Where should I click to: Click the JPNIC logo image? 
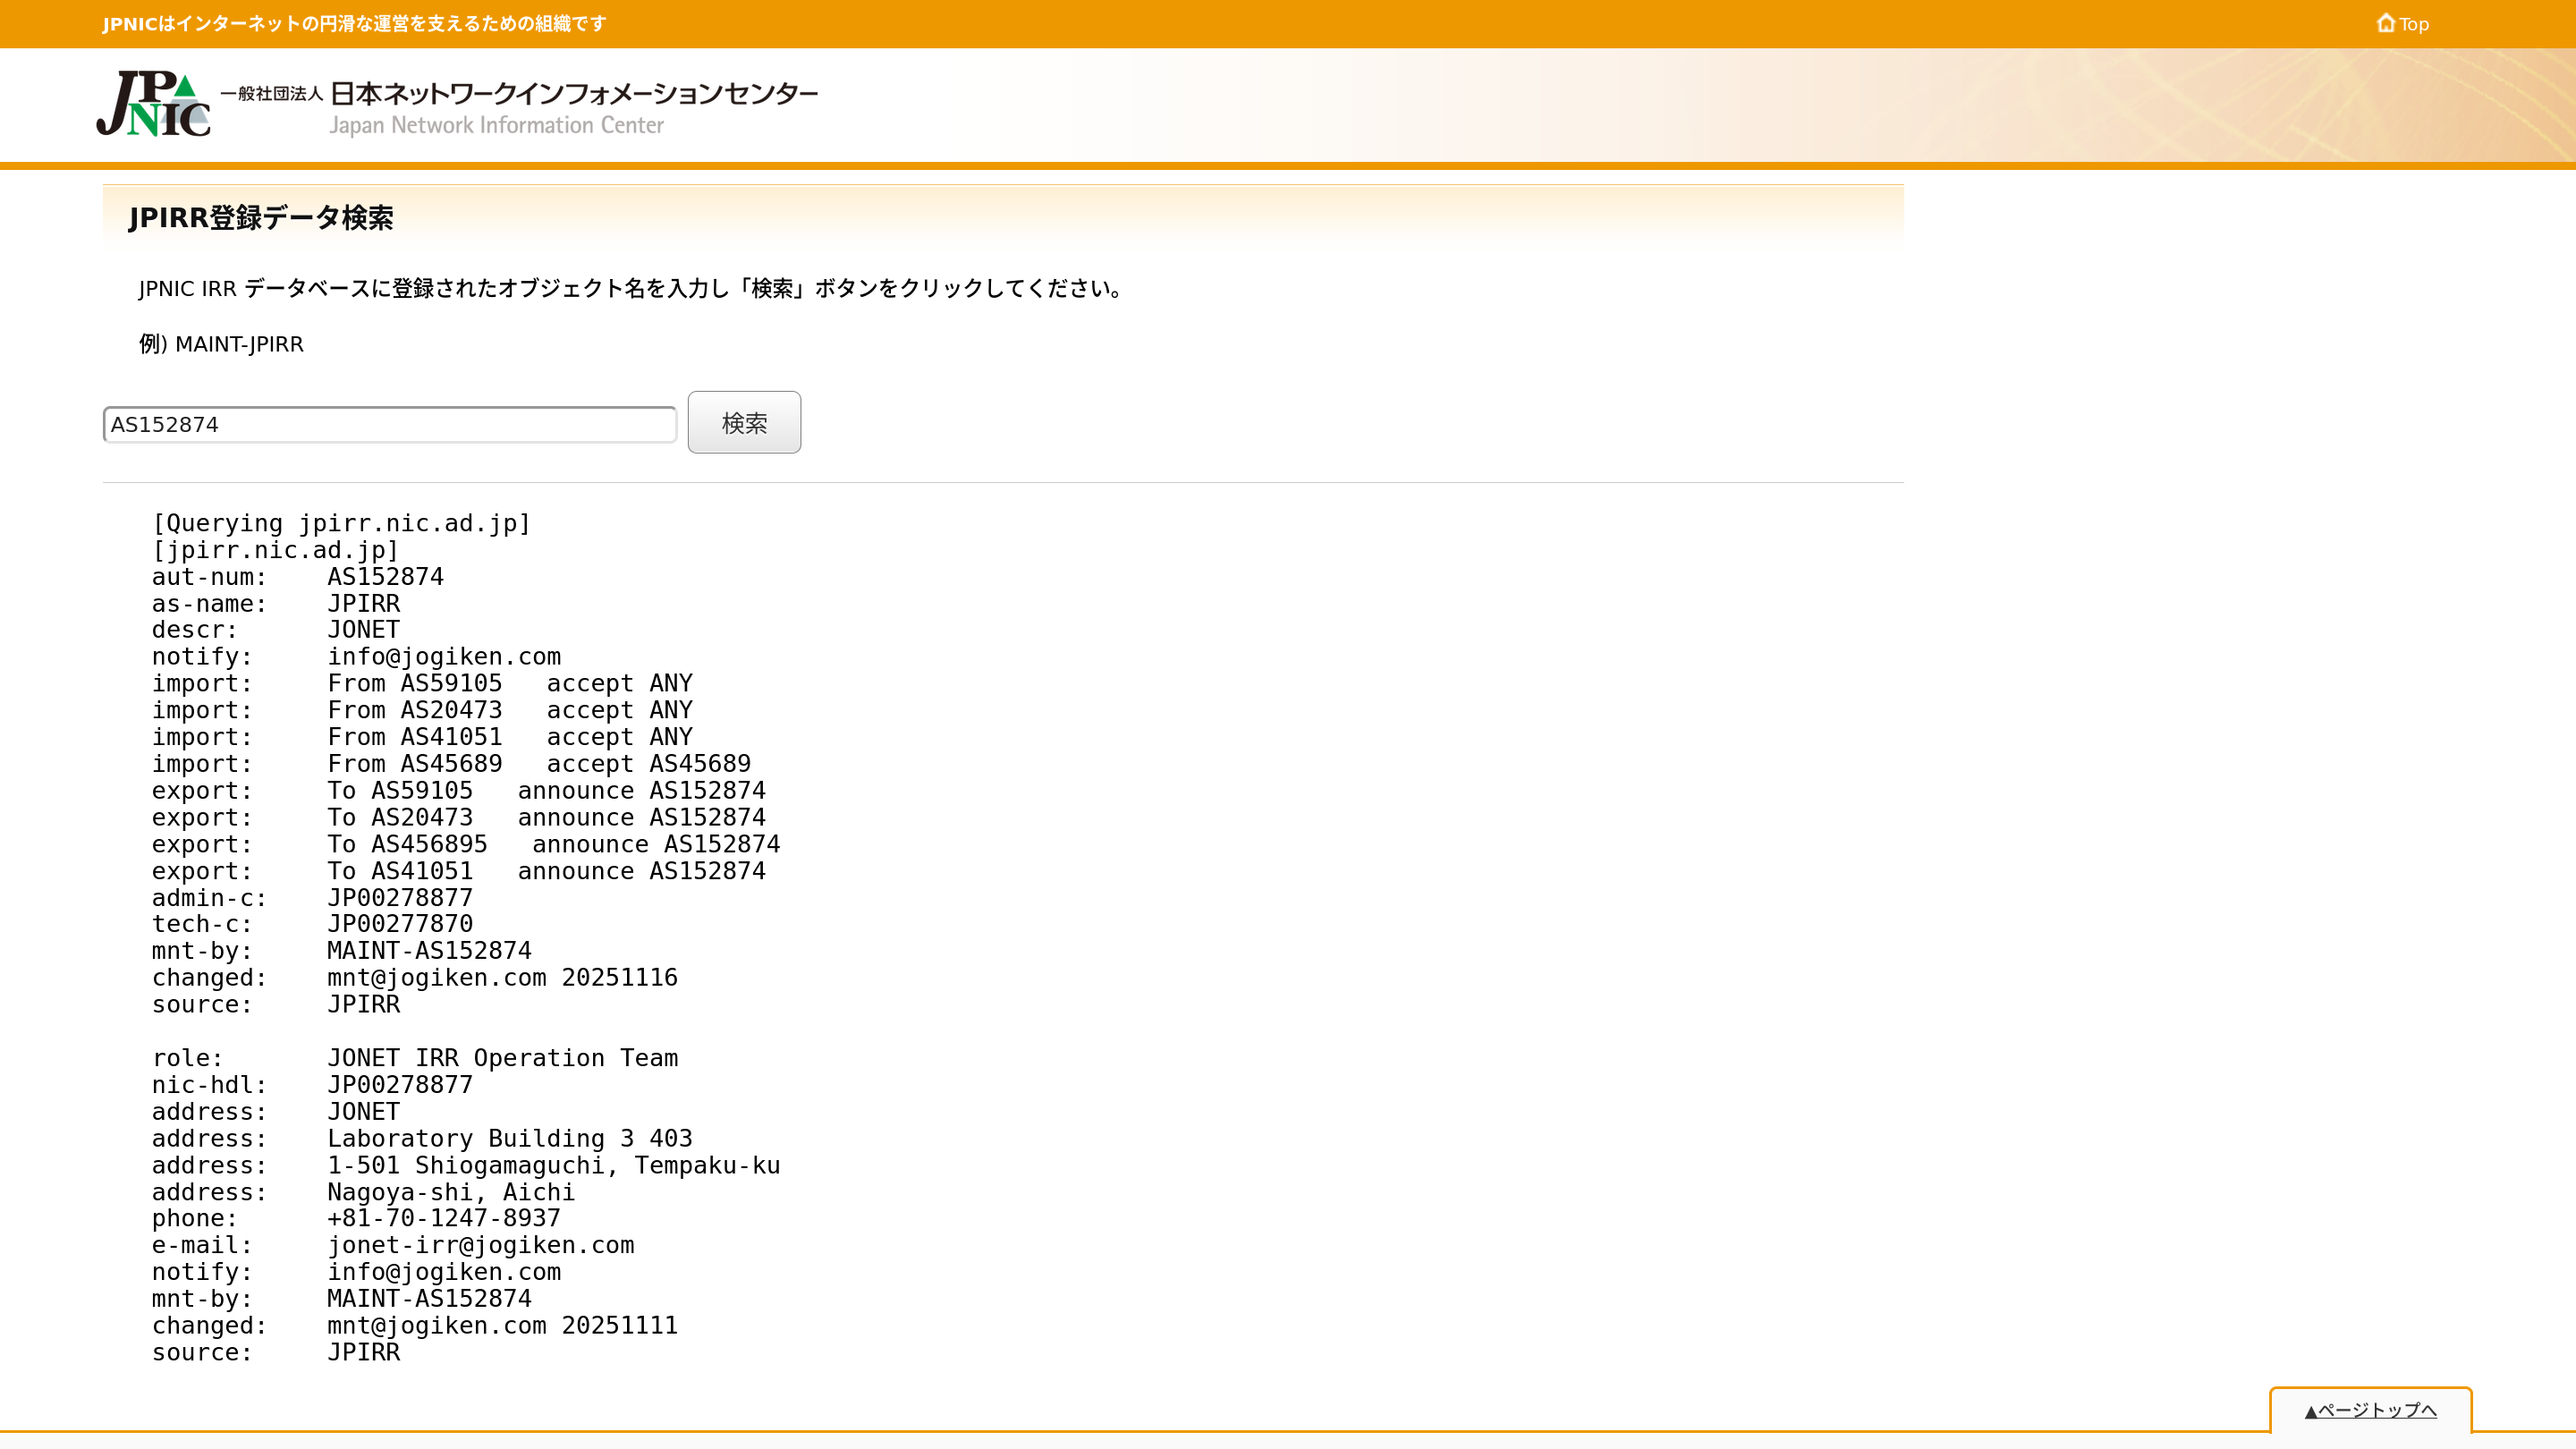tap(154, 103)
